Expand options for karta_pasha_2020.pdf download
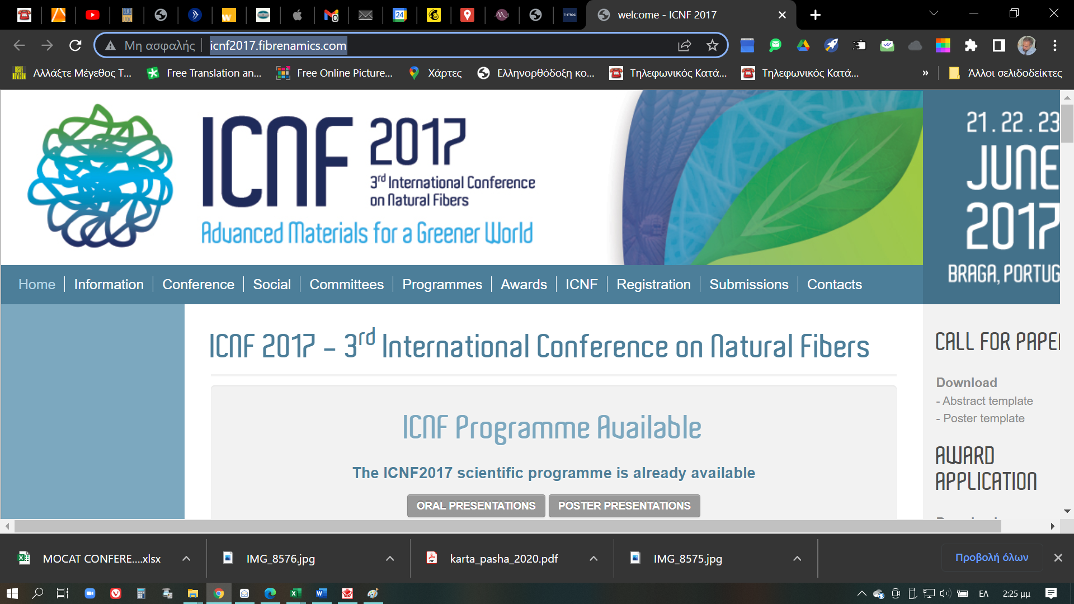 pos(593,558)
